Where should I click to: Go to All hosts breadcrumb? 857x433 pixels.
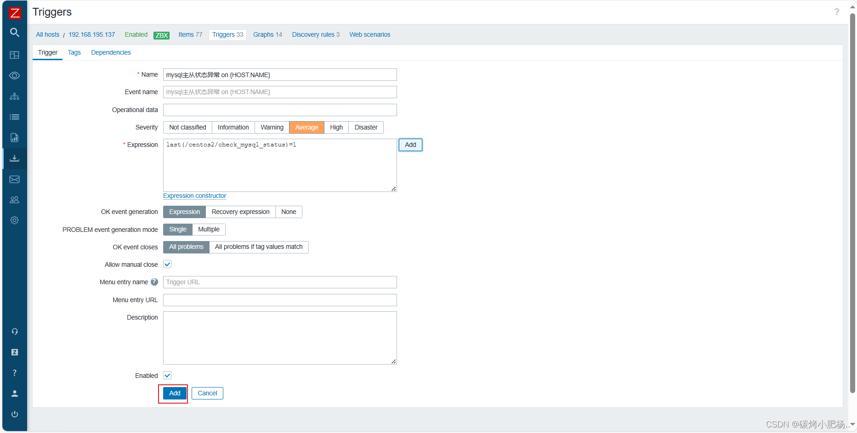(x=48, y=35)
